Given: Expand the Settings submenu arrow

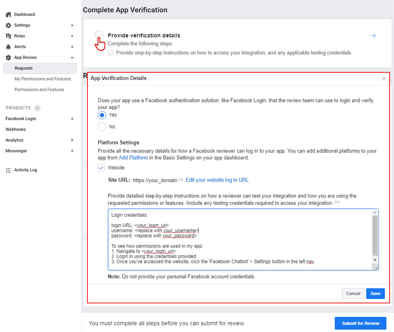Looking at the screenshot, I should pos(72,25).
